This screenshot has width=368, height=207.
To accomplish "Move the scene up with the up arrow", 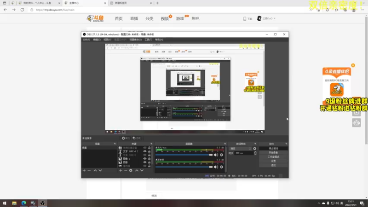I will [95, 170].
